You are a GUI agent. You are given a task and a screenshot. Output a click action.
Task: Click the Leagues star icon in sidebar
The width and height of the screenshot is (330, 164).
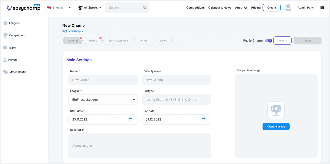(5, 23)
